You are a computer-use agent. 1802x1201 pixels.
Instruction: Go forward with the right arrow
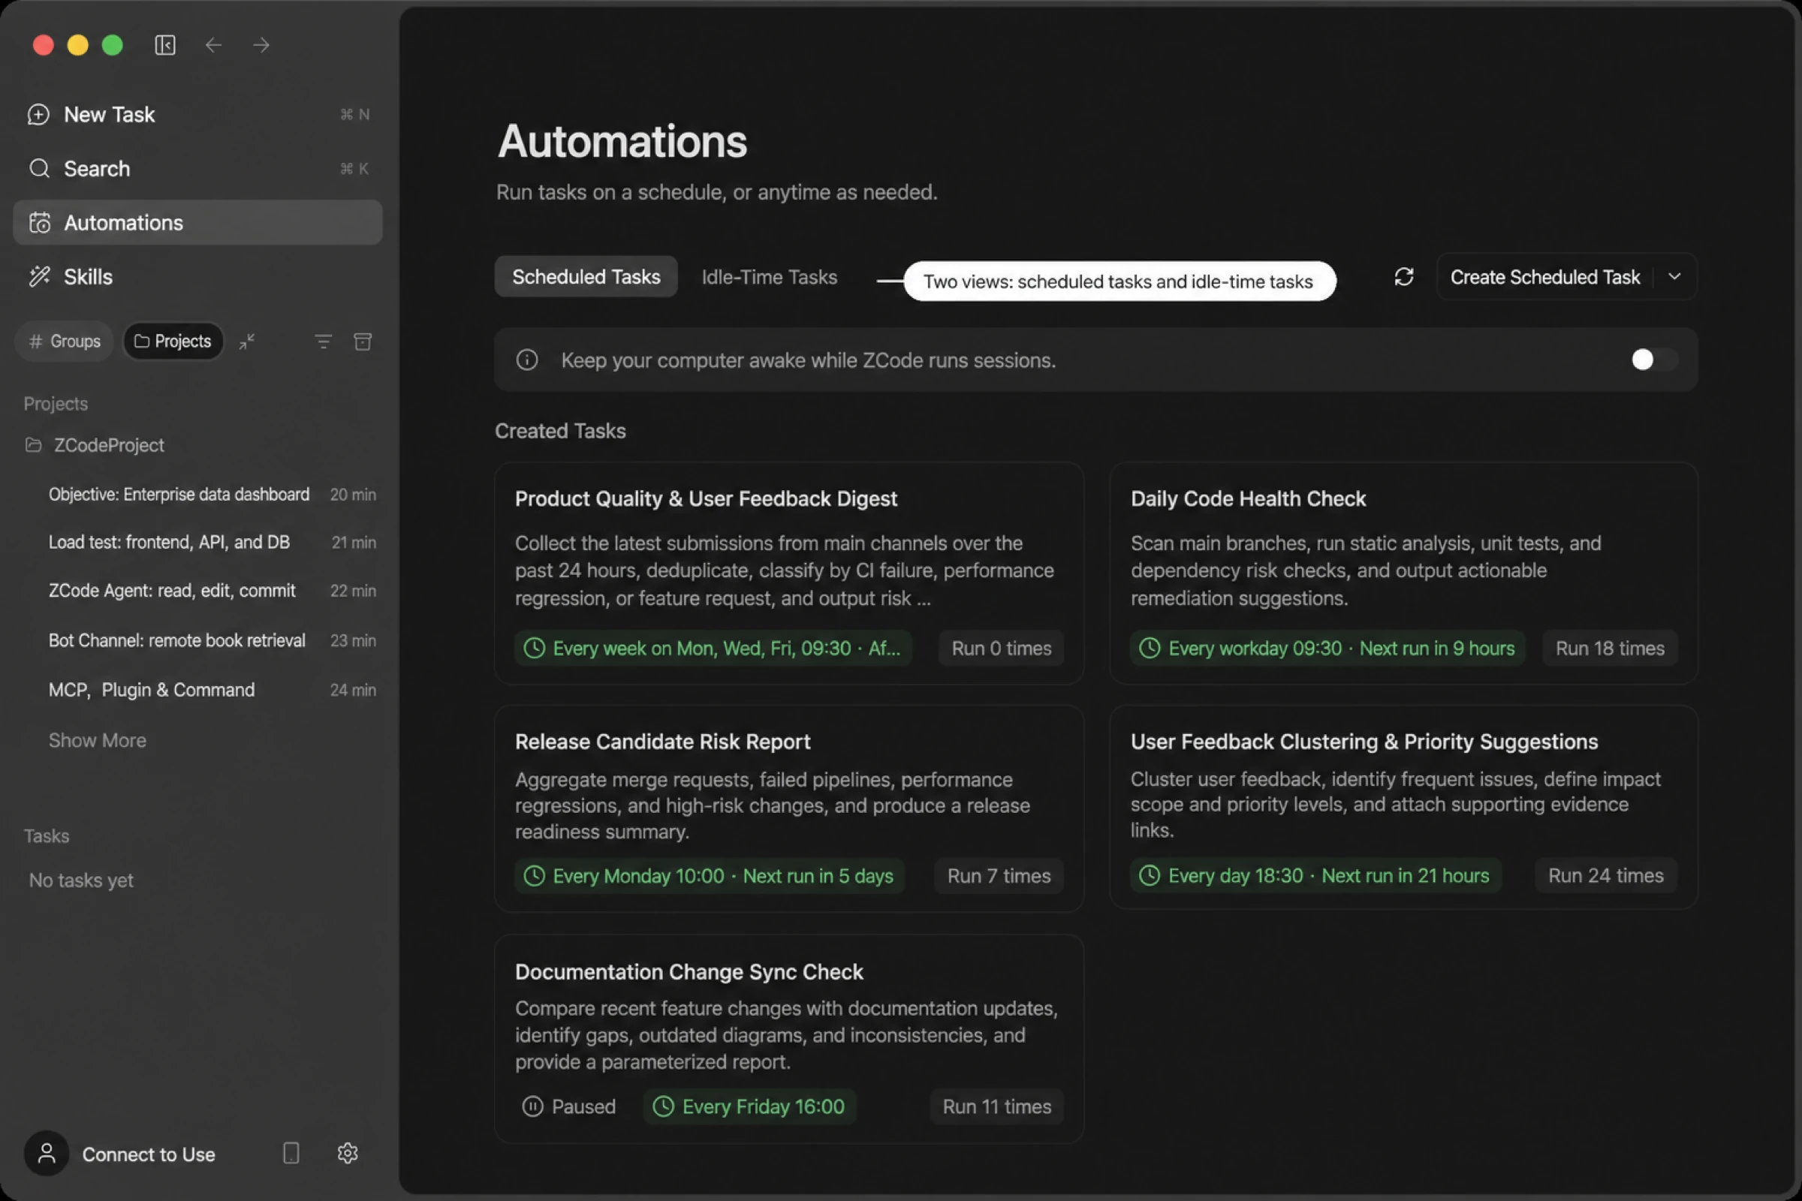click(x=261, y=45)
